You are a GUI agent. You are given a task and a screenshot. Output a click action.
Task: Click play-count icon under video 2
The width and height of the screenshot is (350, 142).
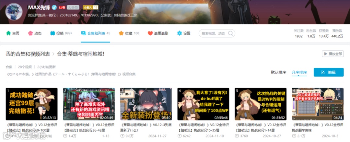(65, 136)
